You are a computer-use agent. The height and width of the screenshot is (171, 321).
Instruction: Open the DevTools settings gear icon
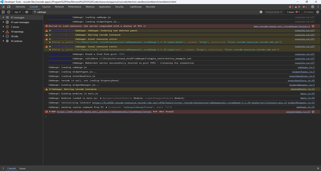pos(313,7)
